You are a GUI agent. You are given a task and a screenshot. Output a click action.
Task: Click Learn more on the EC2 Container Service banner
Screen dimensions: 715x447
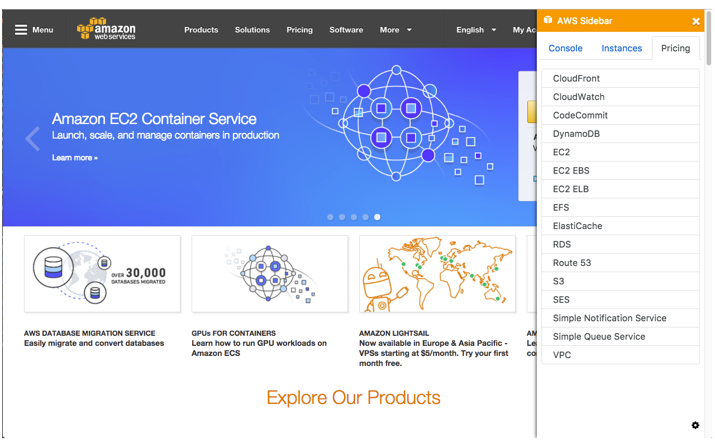click(74, 158)
